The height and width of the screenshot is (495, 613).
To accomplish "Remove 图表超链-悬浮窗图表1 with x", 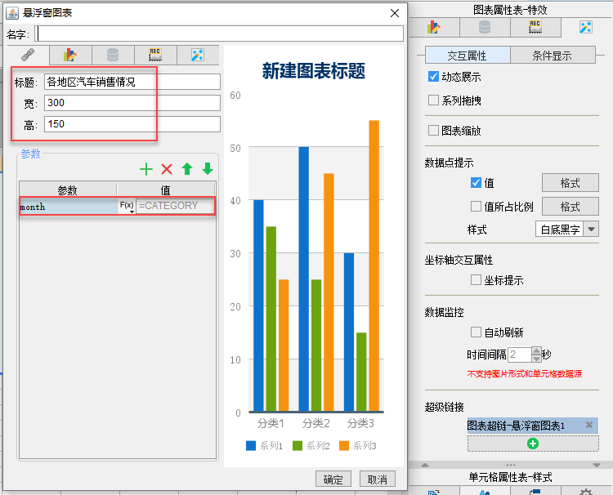I will 589,425.
